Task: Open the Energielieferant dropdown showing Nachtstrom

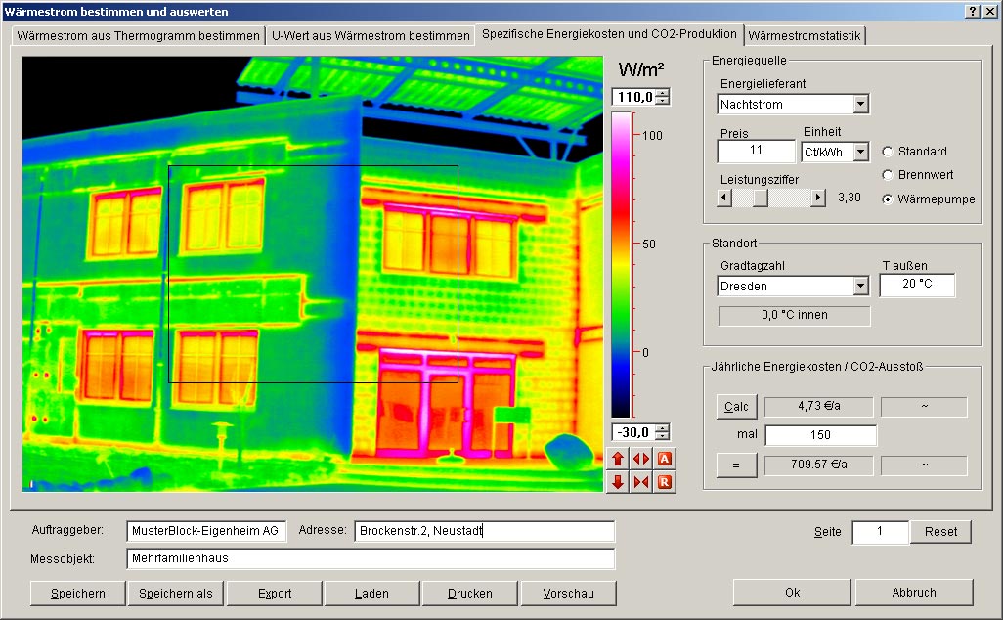Action: [x=860, y=105]
